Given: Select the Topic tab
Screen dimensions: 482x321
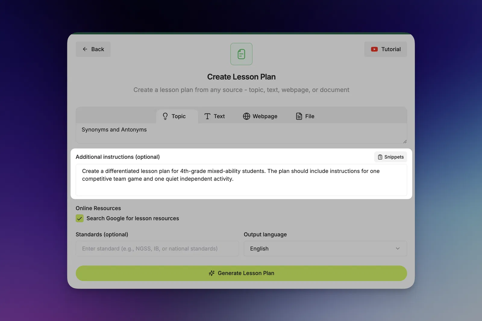Looking at the screenshot, I should 174,116.
